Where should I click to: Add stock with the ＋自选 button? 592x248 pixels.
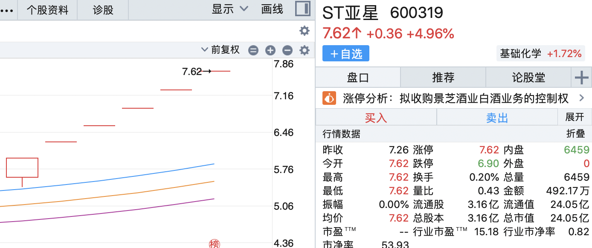[346, 54]
